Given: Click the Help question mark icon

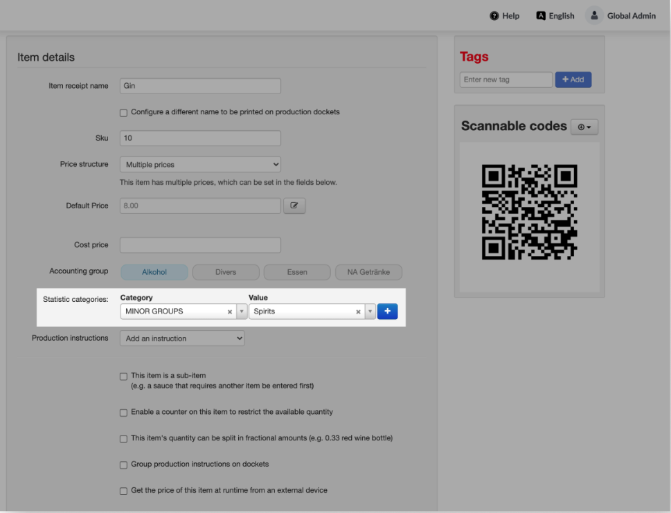Looking at the screenshot, I should pyautogui.click(x=494, y=16).
